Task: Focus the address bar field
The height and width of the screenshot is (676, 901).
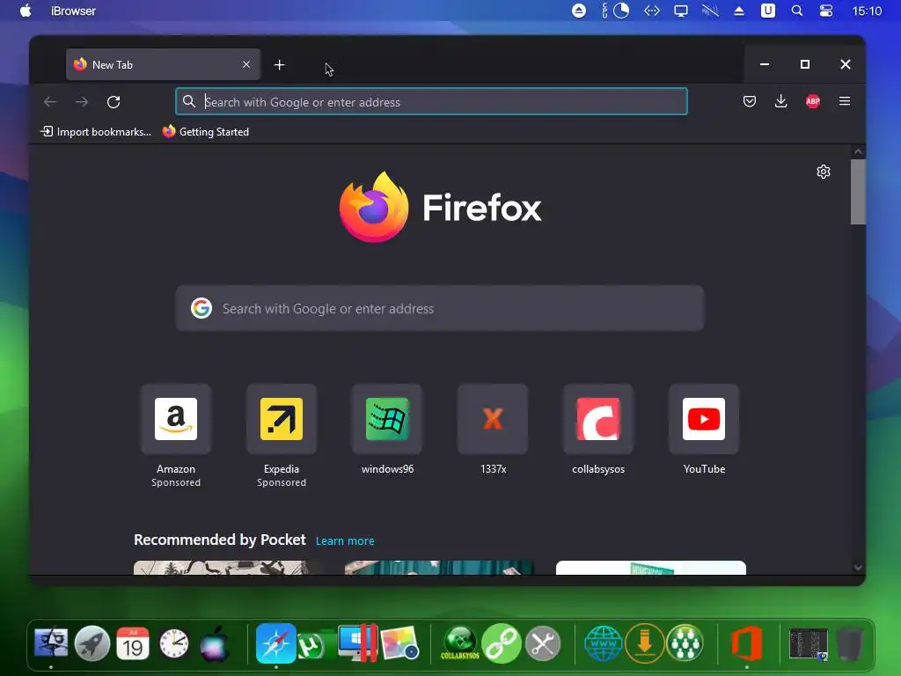Action: [431, 102]
